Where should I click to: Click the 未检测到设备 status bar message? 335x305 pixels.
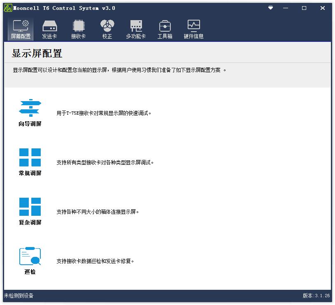[19, 296]
